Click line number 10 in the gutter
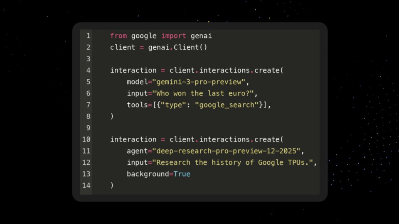 [x=86, y=139]
